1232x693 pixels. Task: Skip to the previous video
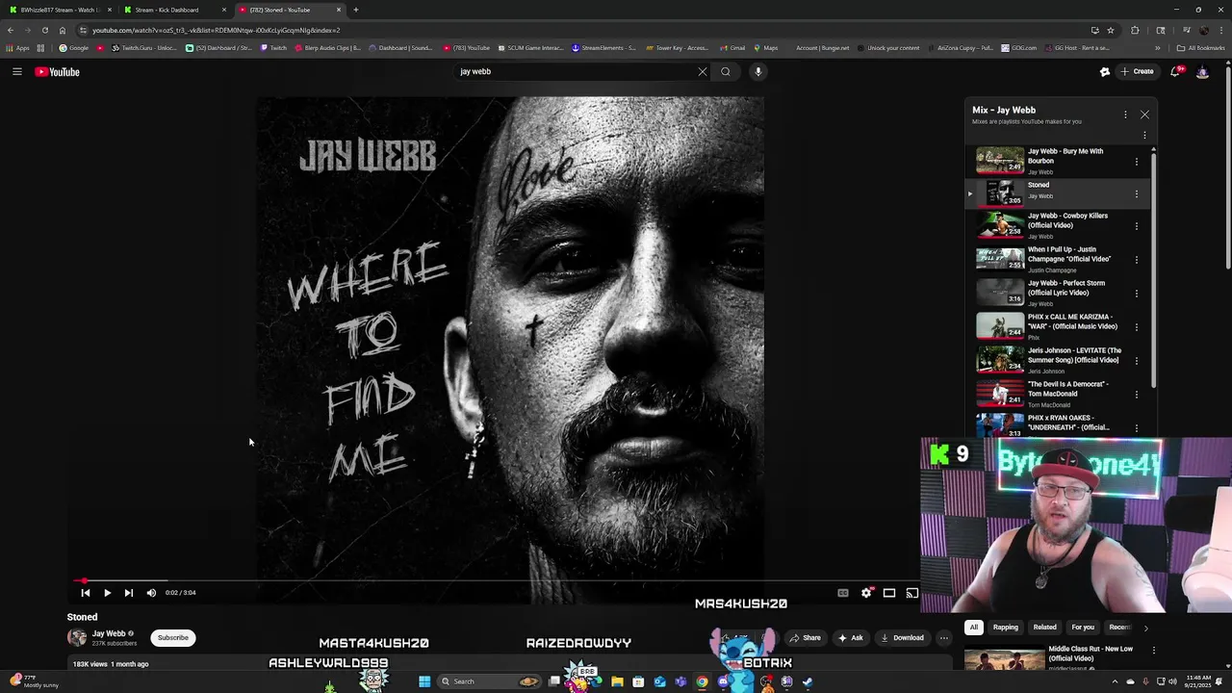(86, 593)
